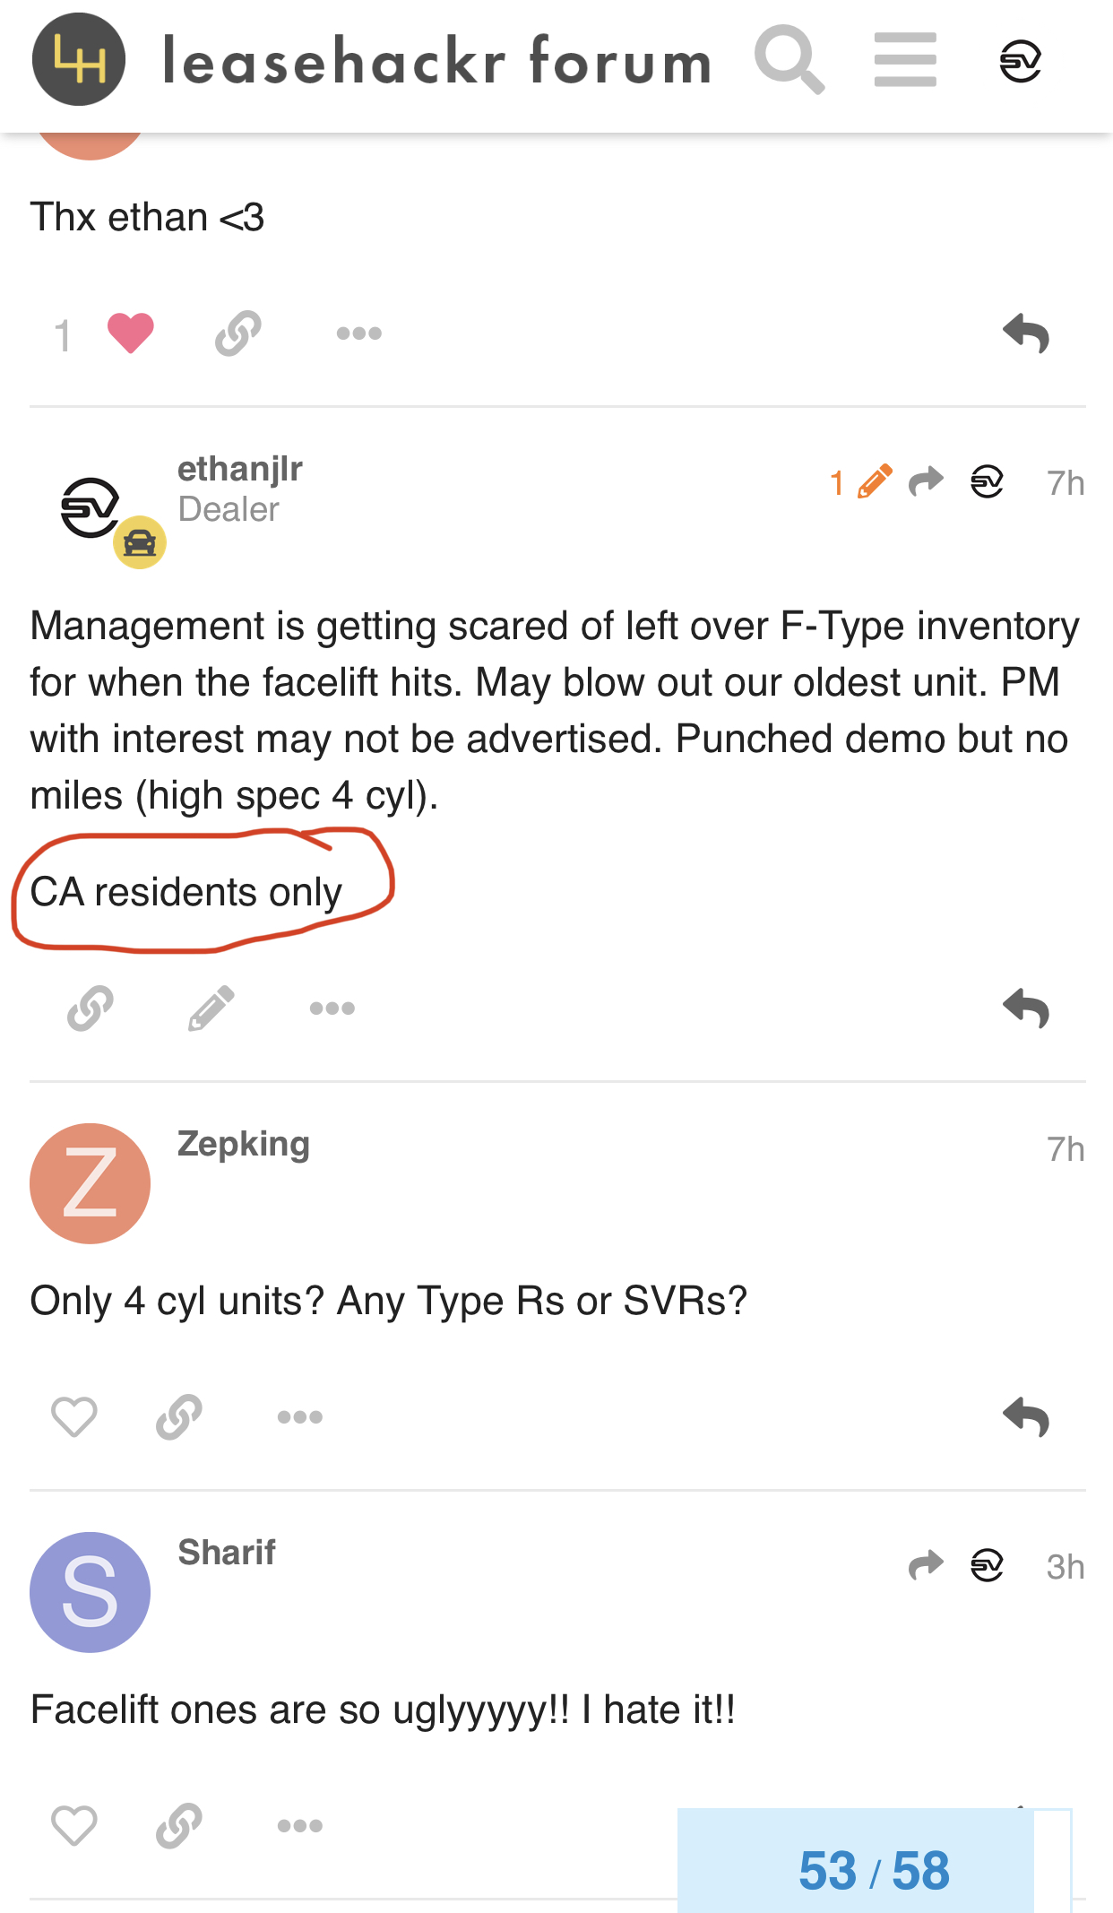Show more actions for "Thx ethan" post
This screenshot has width=1113, height=1913.
pyautogui.click(x=358, y=333)
